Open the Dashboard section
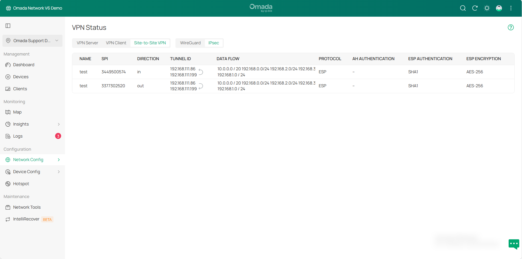This screenshot has width=522, height=259. pyautogui.click(x=23, y=65)
